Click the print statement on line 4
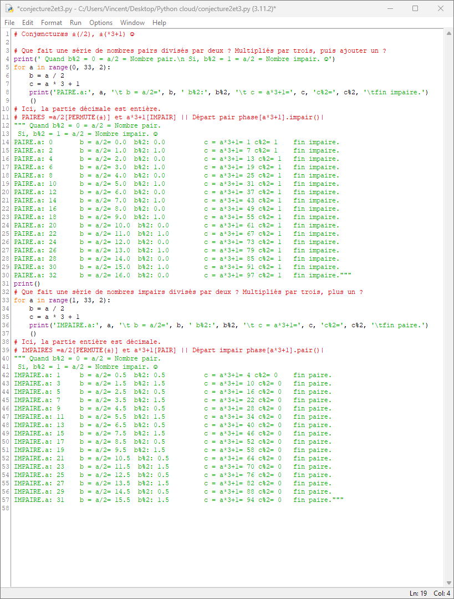The image size is (454, 599). [175, 59]
